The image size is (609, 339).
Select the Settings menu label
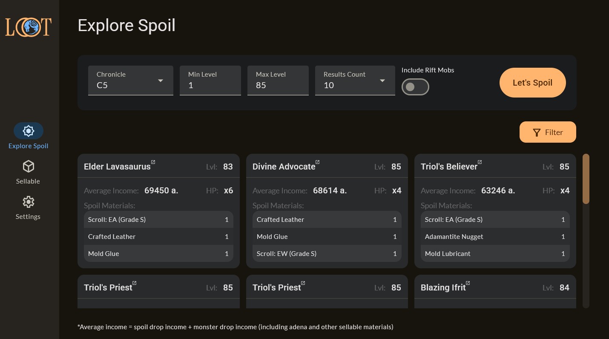[x=28, y=217]
